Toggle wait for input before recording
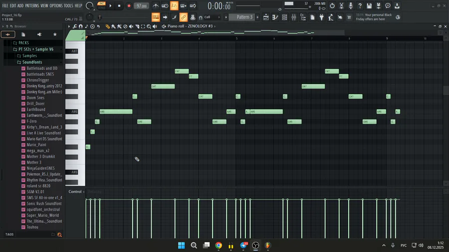 [165, 5]
